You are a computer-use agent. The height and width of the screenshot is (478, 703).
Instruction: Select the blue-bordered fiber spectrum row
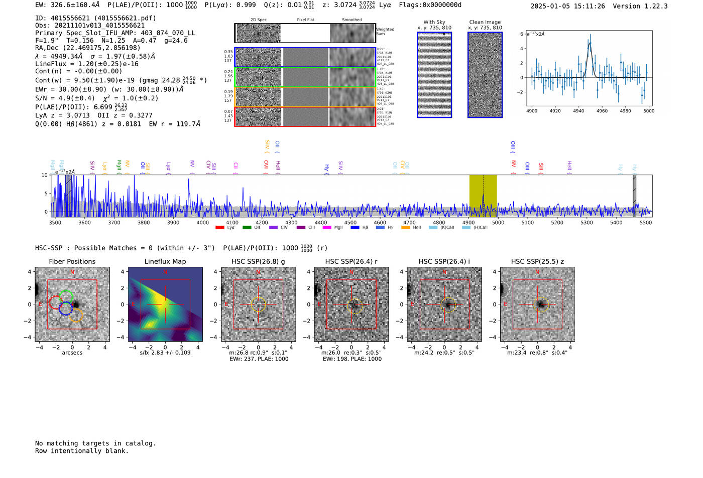[x=305, y=57]
